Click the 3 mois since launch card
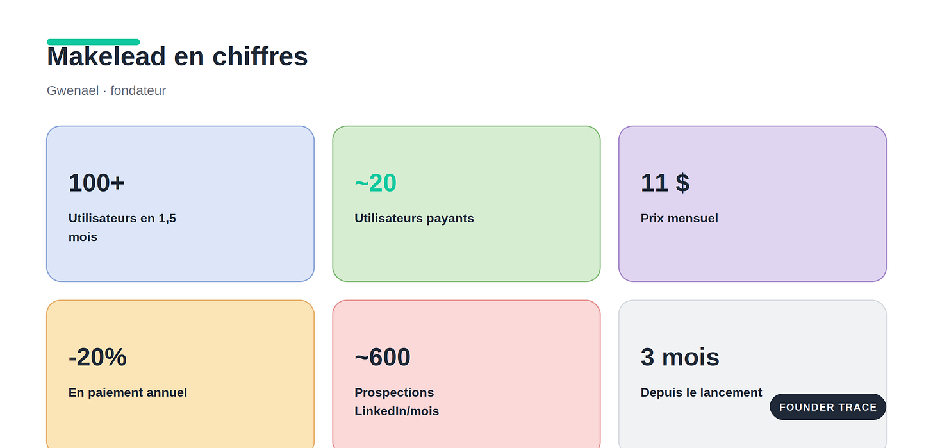Image resolution: width=933 pixels, height=448 pixels. point(752,374)
